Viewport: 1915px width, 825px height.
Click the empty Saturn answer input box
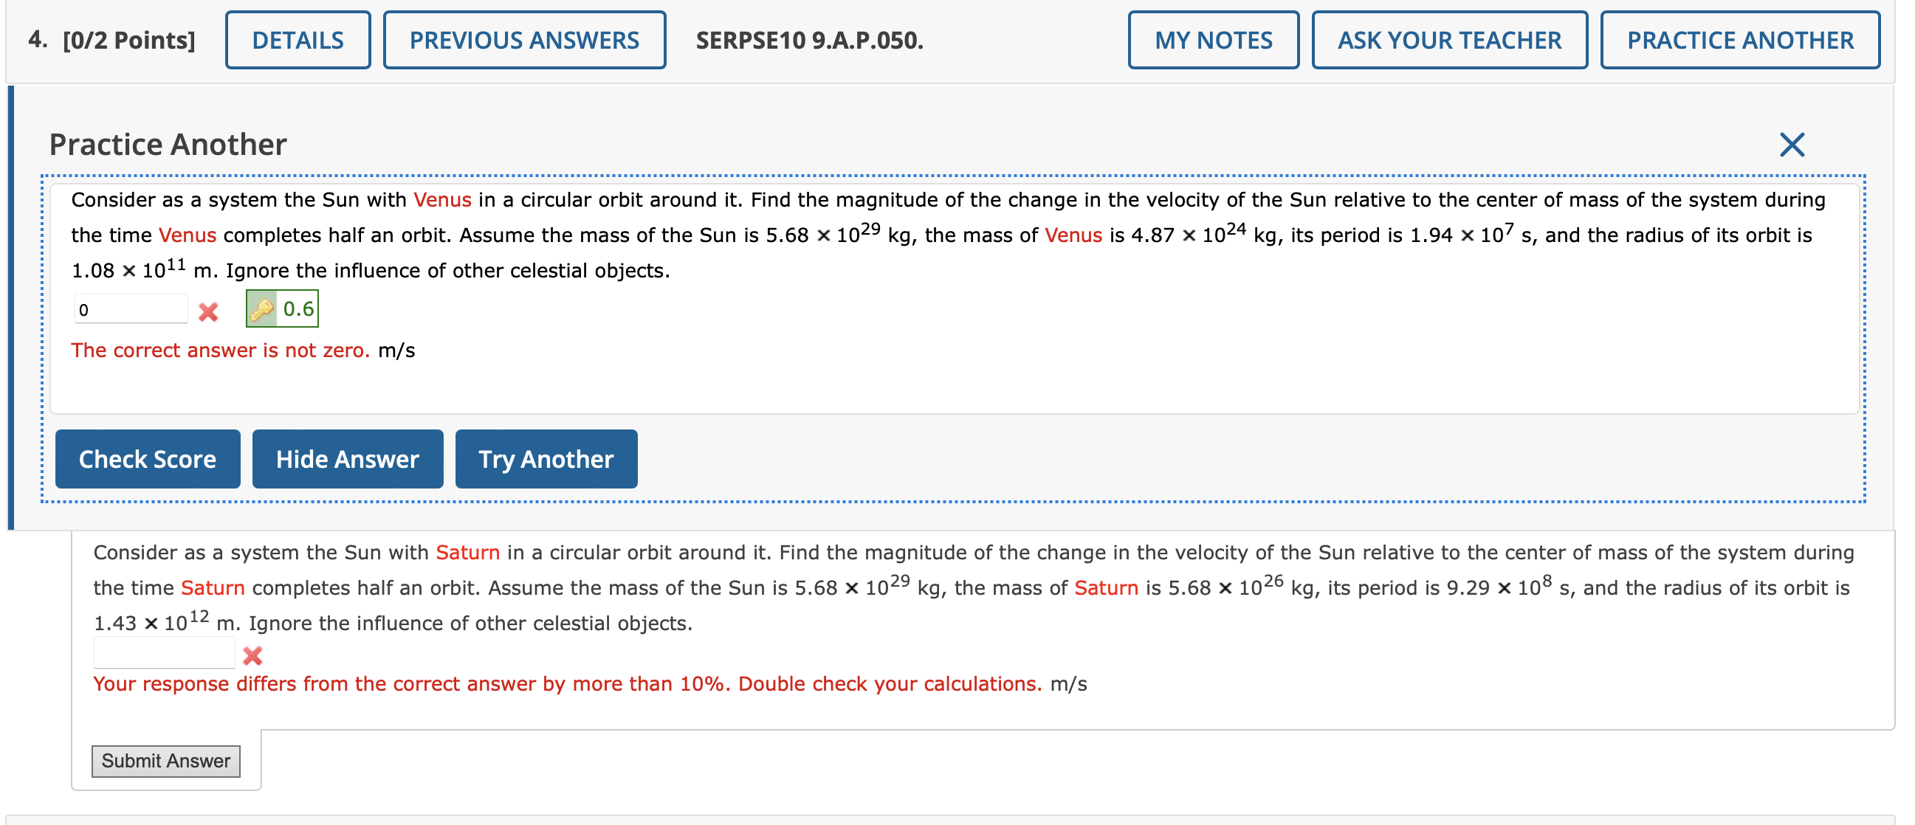click(164, 652)
